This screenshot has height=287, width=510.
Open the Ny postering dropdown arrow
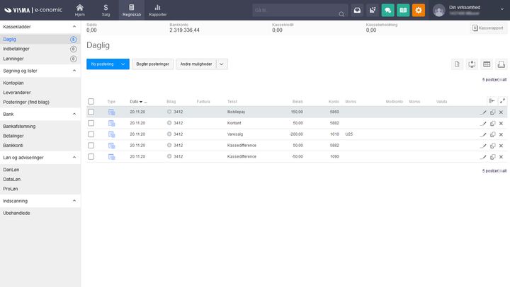(123, 64)
